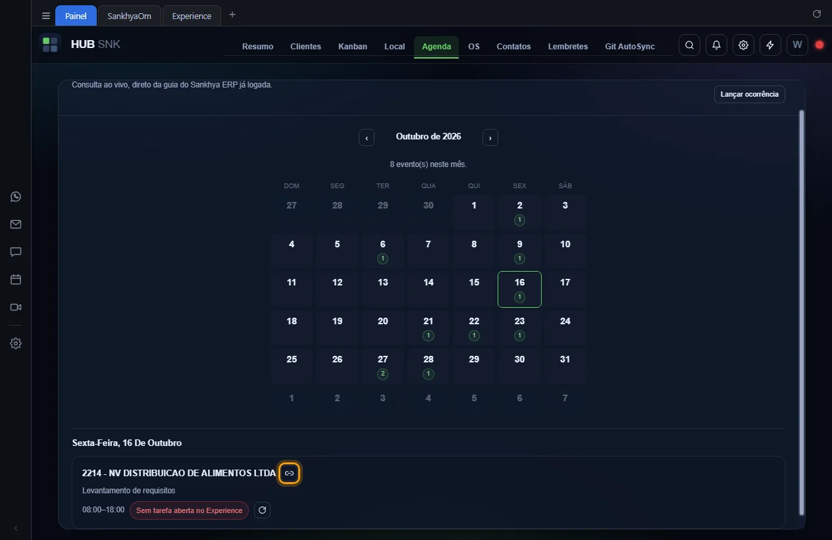This screenshot has height=540, width=832.
Task: Open the Resumo menu item
Action: pos(257,47)
